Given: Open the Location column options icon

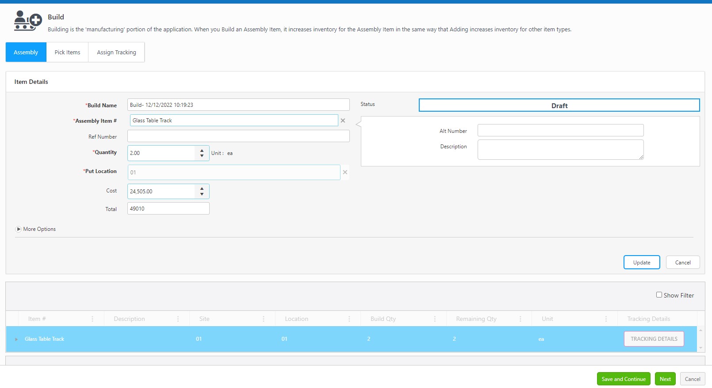Looking at the screenshot, I should [349, 319].
